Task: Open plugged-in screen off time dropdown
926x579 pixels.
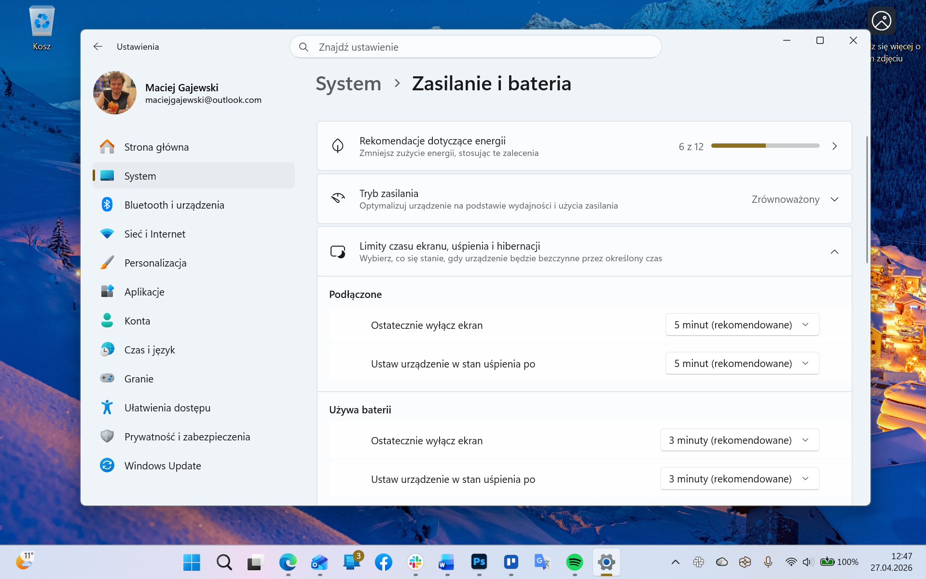Action: 742,325
